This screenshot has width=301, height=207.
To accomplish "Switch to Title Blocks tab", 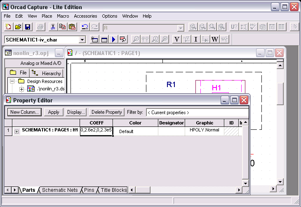I will click(x=114, y=190).
